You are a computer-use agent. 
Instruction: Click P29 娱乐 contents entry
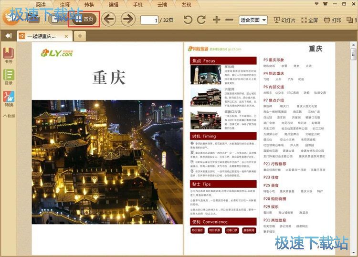271,207
